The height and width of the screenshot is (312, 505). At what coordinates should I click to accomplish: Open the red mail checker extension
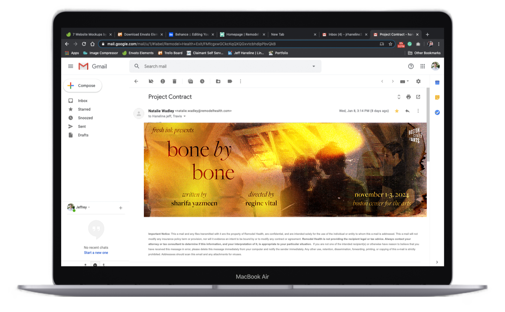(x=401, y=44)
